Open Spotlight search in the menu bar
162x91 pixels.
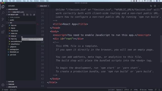154,1
